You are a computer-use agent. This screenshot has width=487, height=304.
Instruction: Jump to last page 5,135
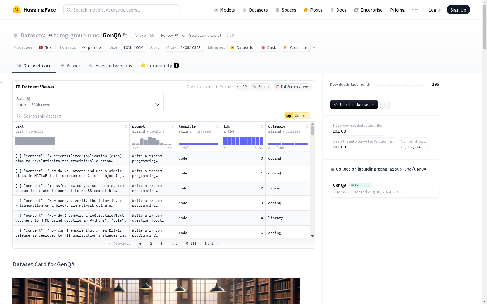tap(191, 244)
